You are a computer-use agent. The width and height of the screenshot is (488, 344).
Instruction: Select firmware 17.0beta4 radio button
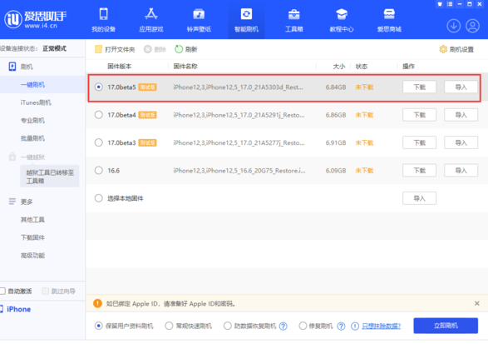click(x=99, y=115)
